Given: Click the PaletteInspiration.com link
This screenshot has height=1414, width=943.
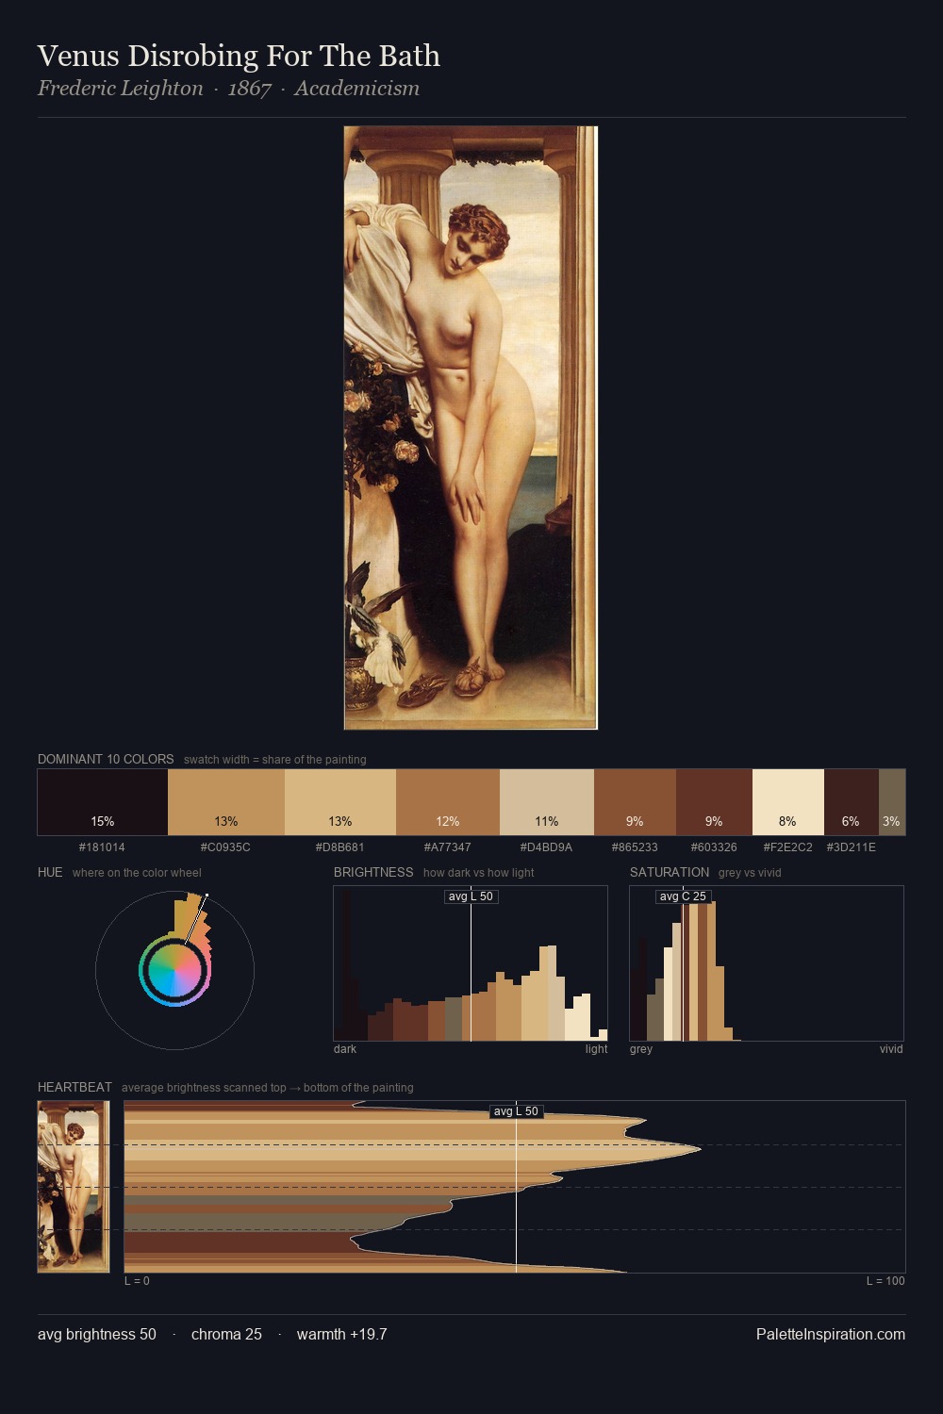Looking at the screenshot, I should (x=831, y=1334).
